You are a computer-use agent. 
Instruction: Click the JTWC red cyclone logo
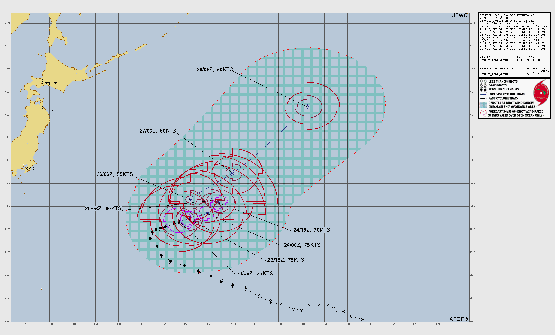541,93
